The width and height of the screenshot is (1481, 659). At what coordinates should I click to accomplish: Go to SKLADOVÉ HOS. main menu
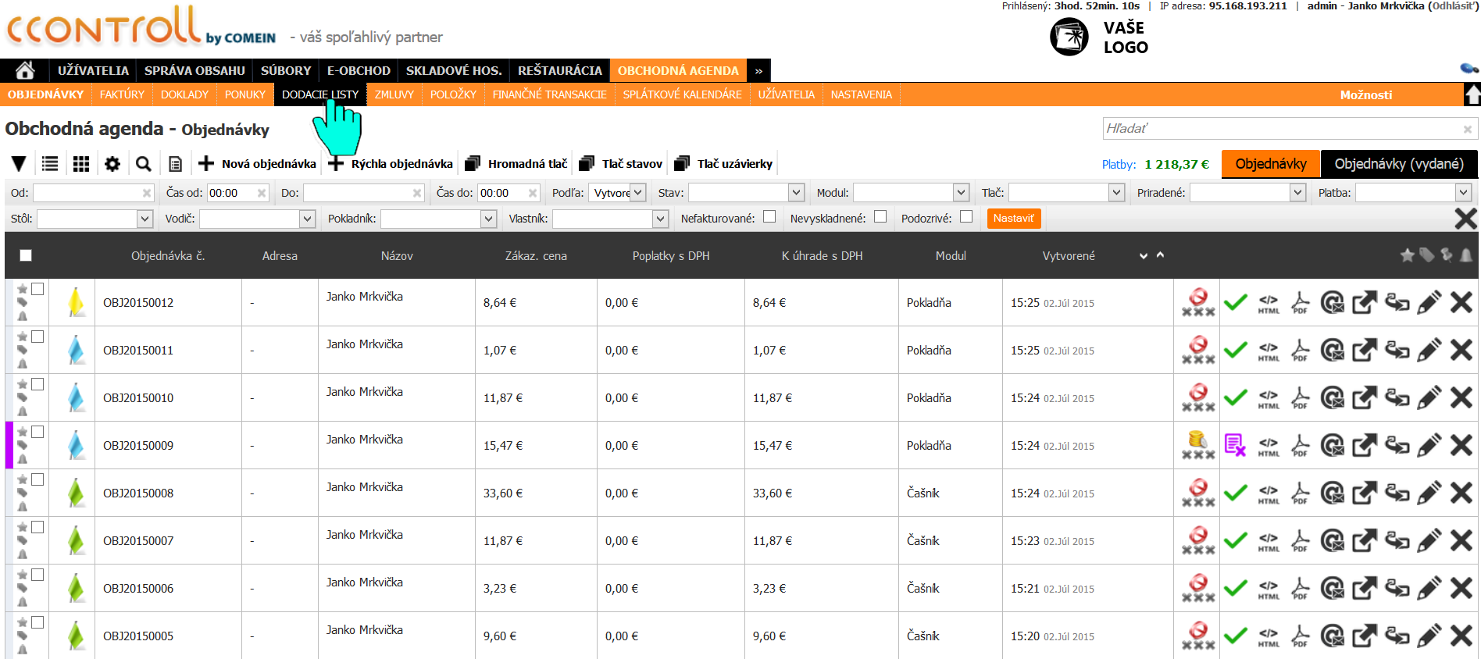click(453, 70)
